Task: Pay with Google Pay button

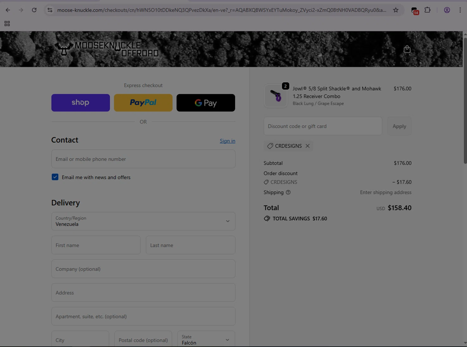Action: [206, 103]
